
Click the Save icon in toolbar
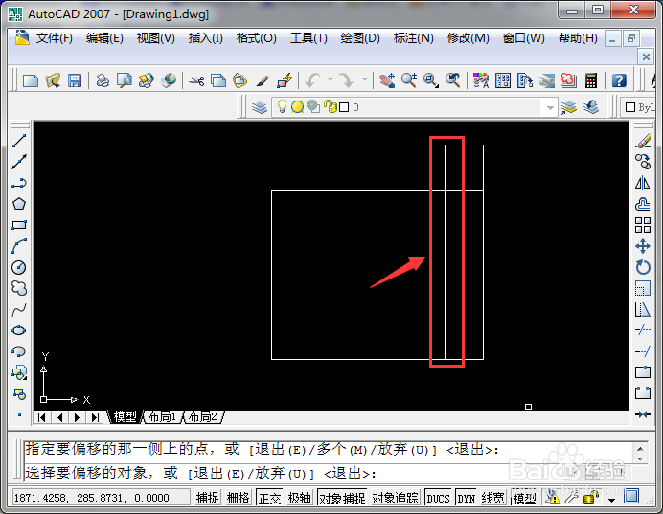75,80
